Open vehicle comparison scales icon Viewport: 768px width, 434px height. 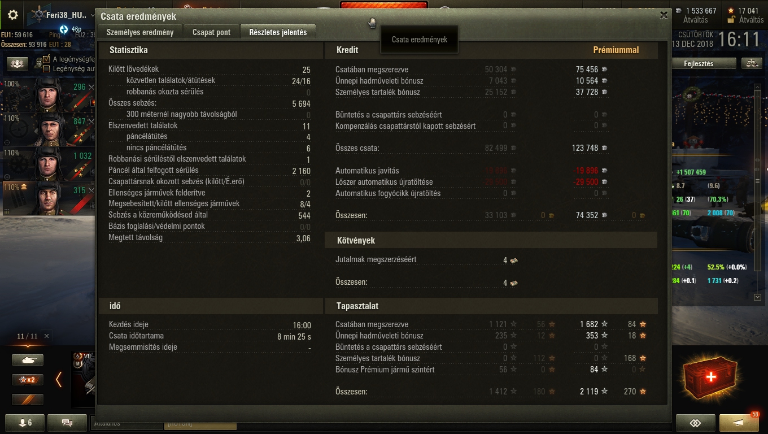pyautogui.click(x=753, y=63)
